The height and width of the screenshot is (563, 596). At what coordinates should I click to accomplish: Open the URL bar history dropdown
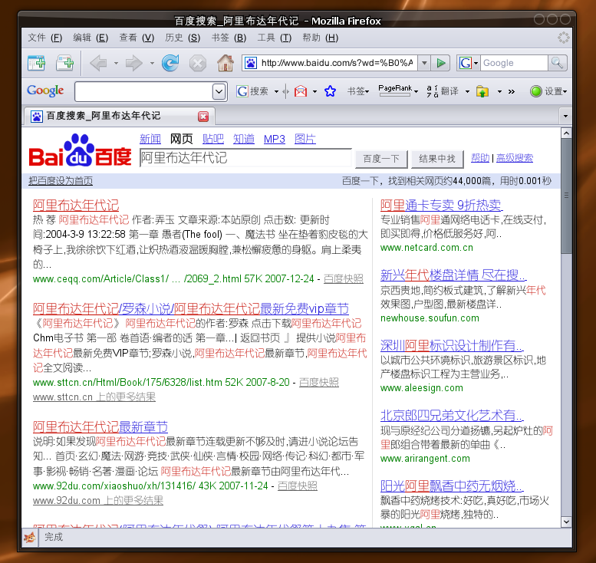(x=424, y=63)
